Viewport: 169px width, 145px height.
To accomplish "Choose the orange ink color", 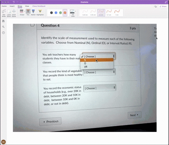I will [x=65, y=13].
